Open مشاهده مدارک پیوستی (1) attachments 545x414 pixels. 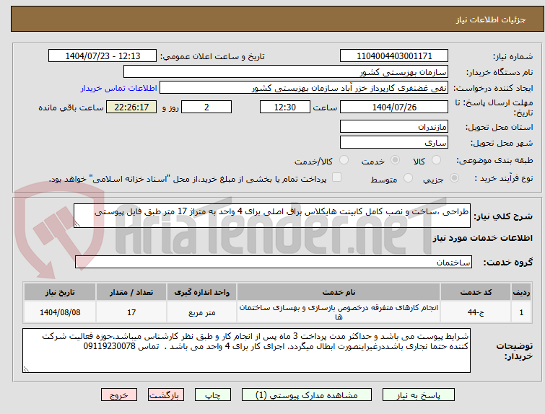pos(307,395)
